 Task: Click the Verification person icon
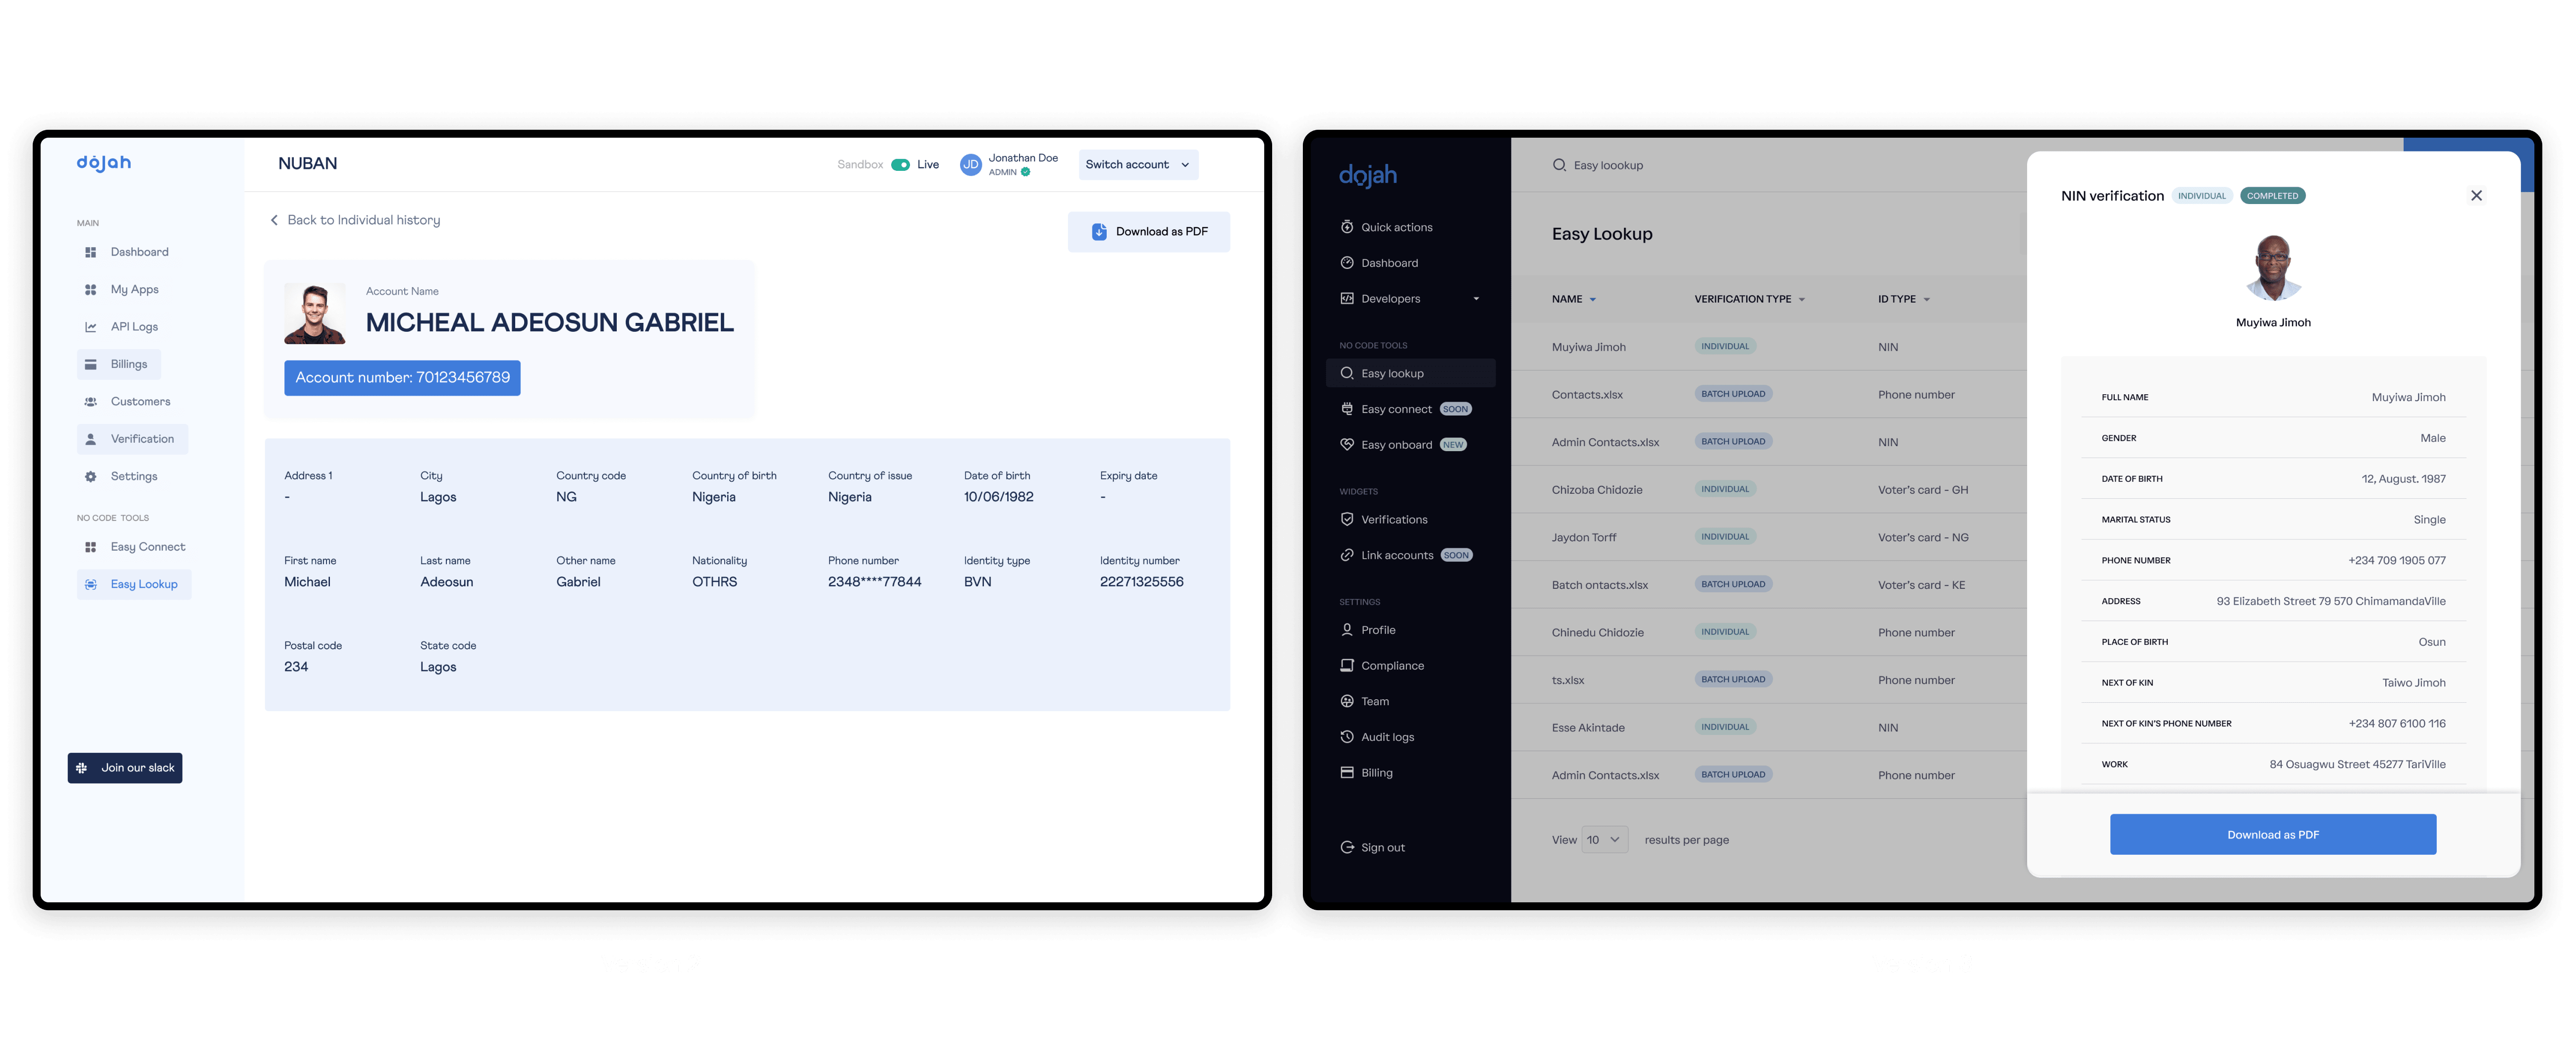point(91,439)
